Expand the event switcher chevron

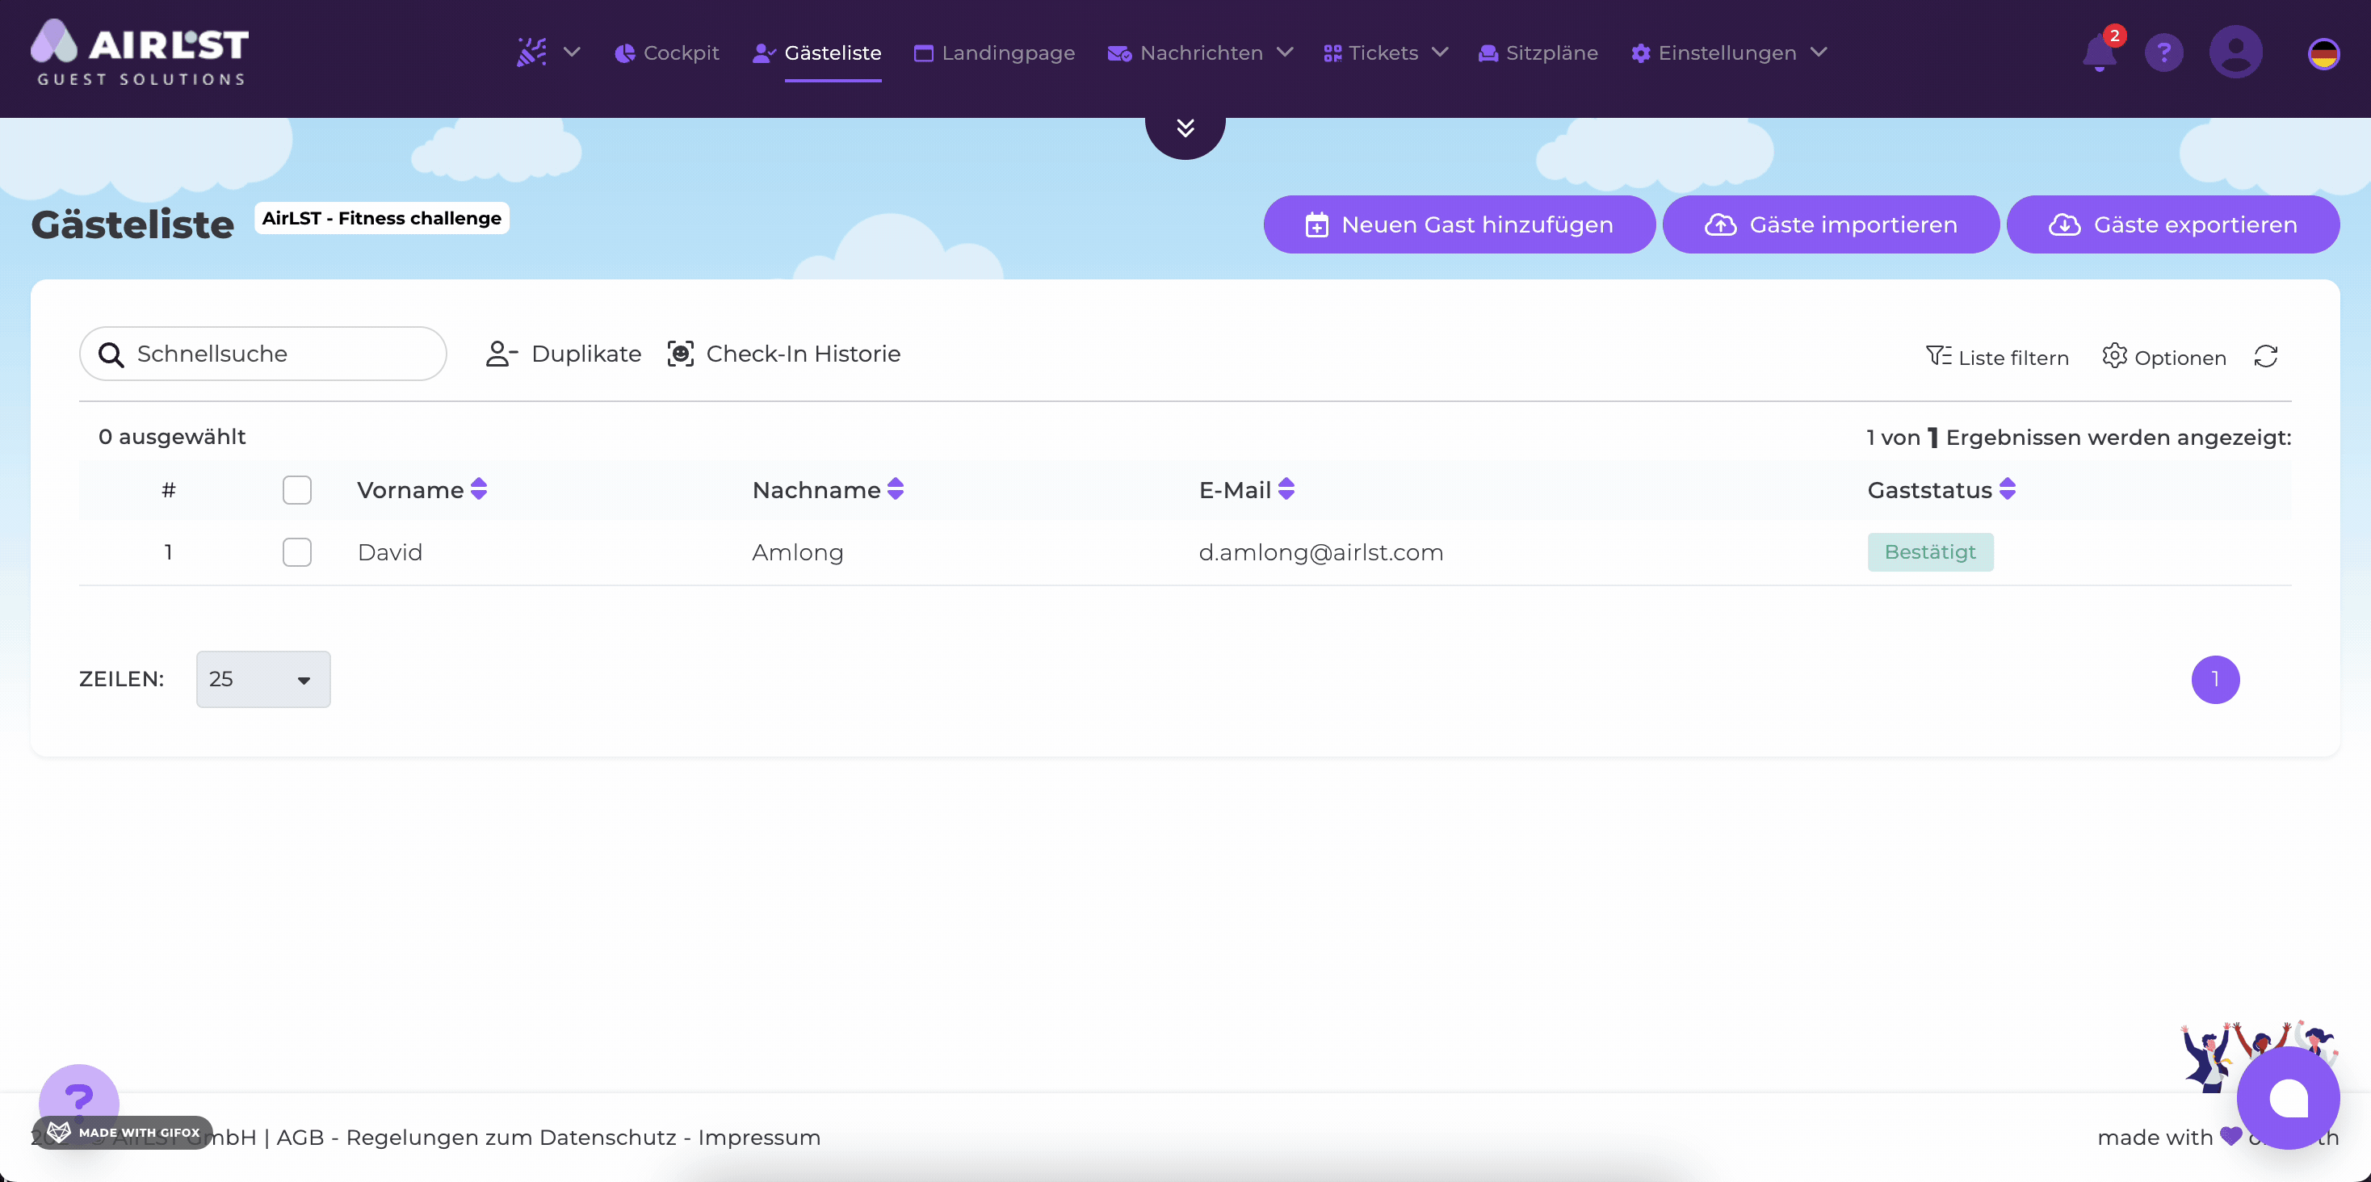pyautogui.click(x=572, y=52)
